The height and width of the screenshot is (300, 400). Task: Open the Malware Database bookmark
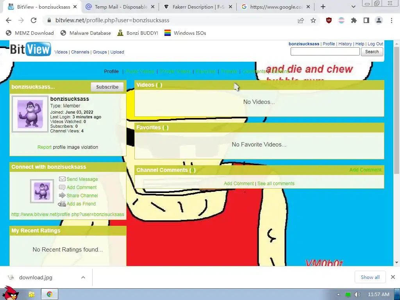tap(86, 33)
